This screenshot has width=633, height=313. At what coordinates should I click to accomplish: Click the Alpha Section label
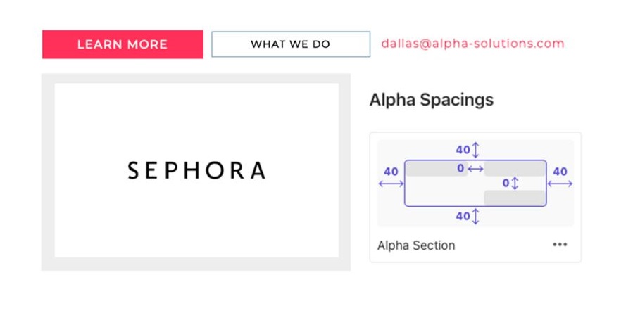point(416,245)
